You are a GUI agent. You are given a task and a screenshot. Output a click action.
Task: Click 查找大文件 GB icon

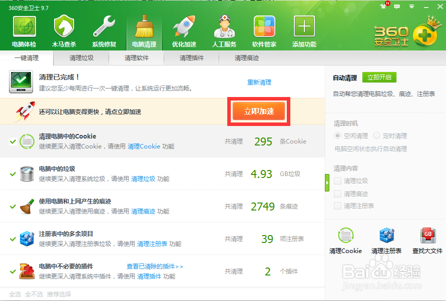click(428, 235)
